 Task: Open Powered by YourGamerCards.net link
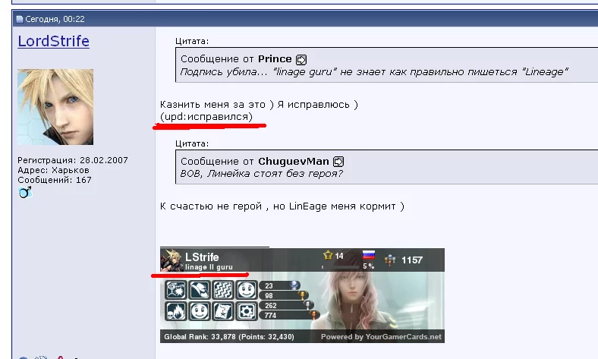click(x=381, y=337)
